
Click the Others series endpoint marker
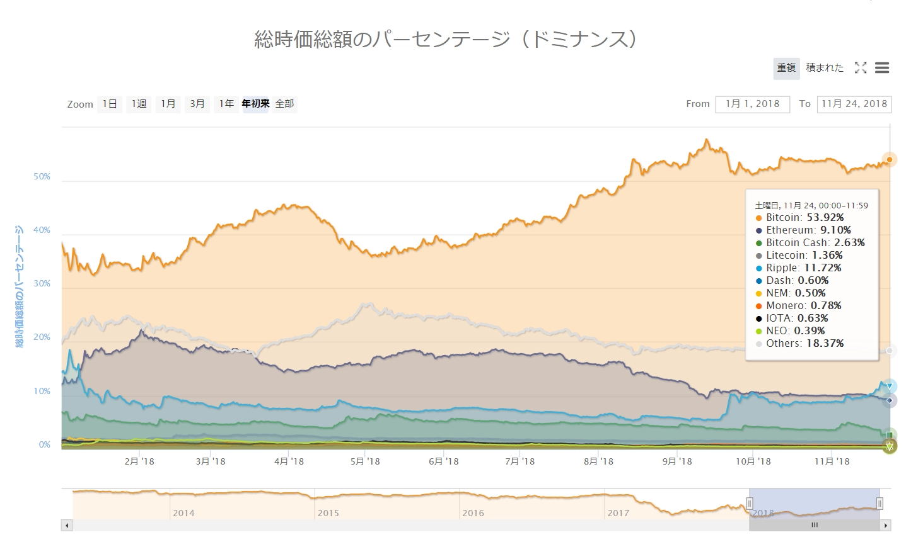(x=890, y=351)
